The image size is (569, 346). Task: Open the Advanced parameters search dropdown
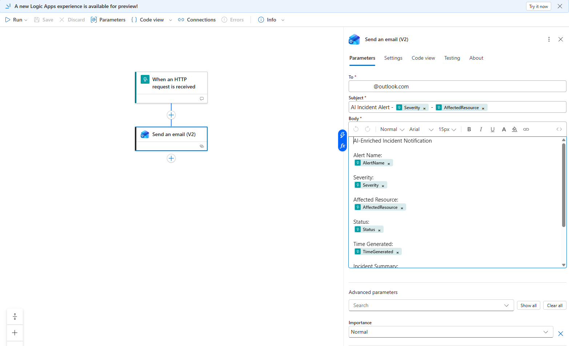(x=431, y=305)
